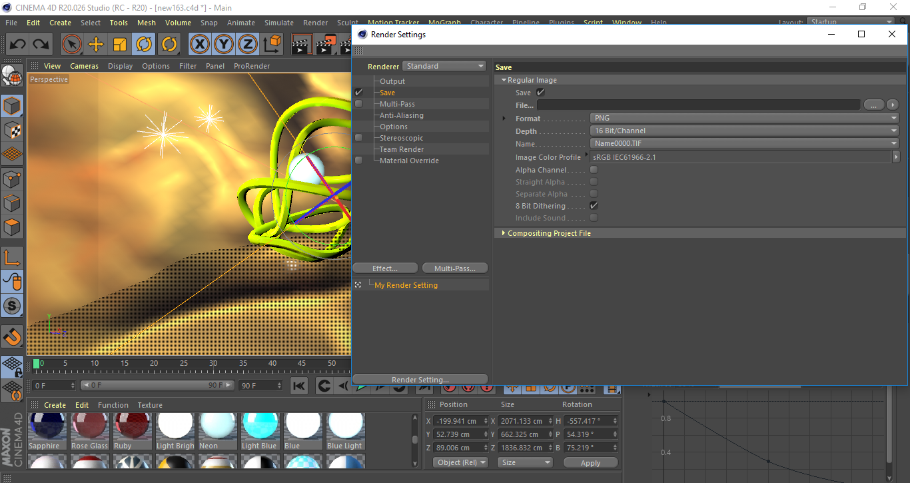Screen dimensions: 910x483
Task: Click the File path input field
Action: pyautogui.click(x=699, y=105)
